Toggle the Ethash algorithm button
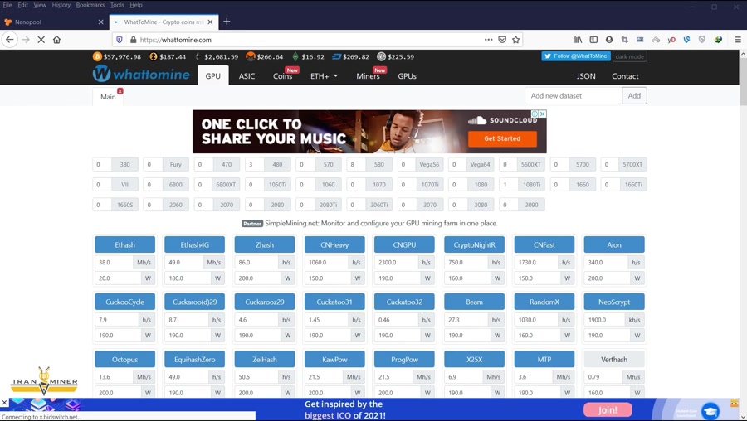This screenshot has height=421, width=747. (124, 244)
